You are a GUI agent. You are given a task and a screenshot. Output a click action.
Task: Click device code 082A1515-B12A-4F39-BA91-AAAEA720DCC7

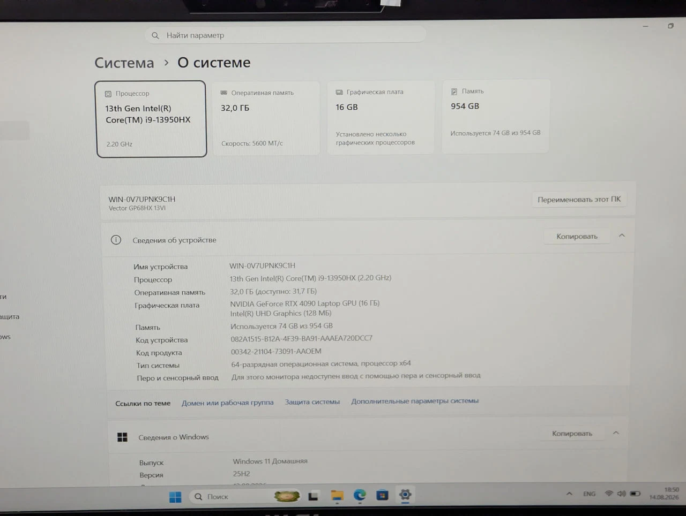301,338
